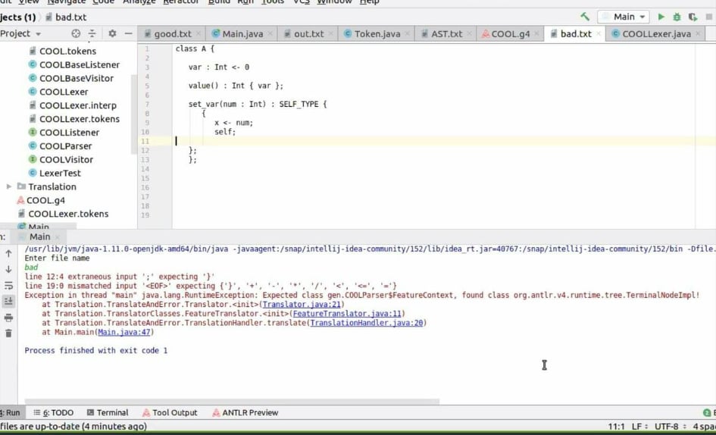
Task: Click the print icon in Run panel
Action: [x=8, y=318]
